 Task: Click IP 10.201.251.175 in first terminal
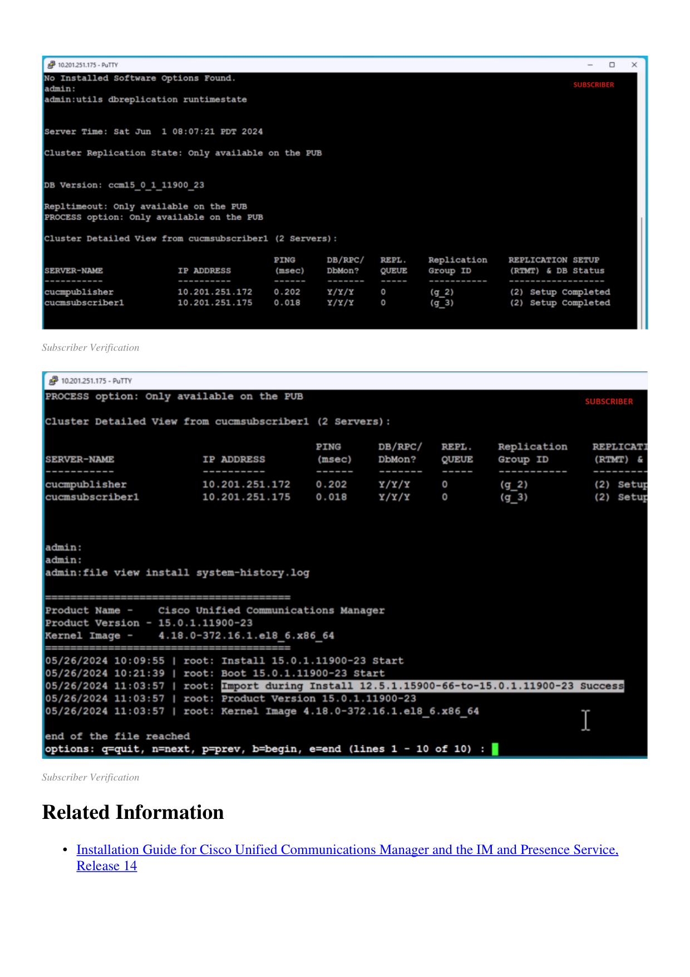click(215, 303)
